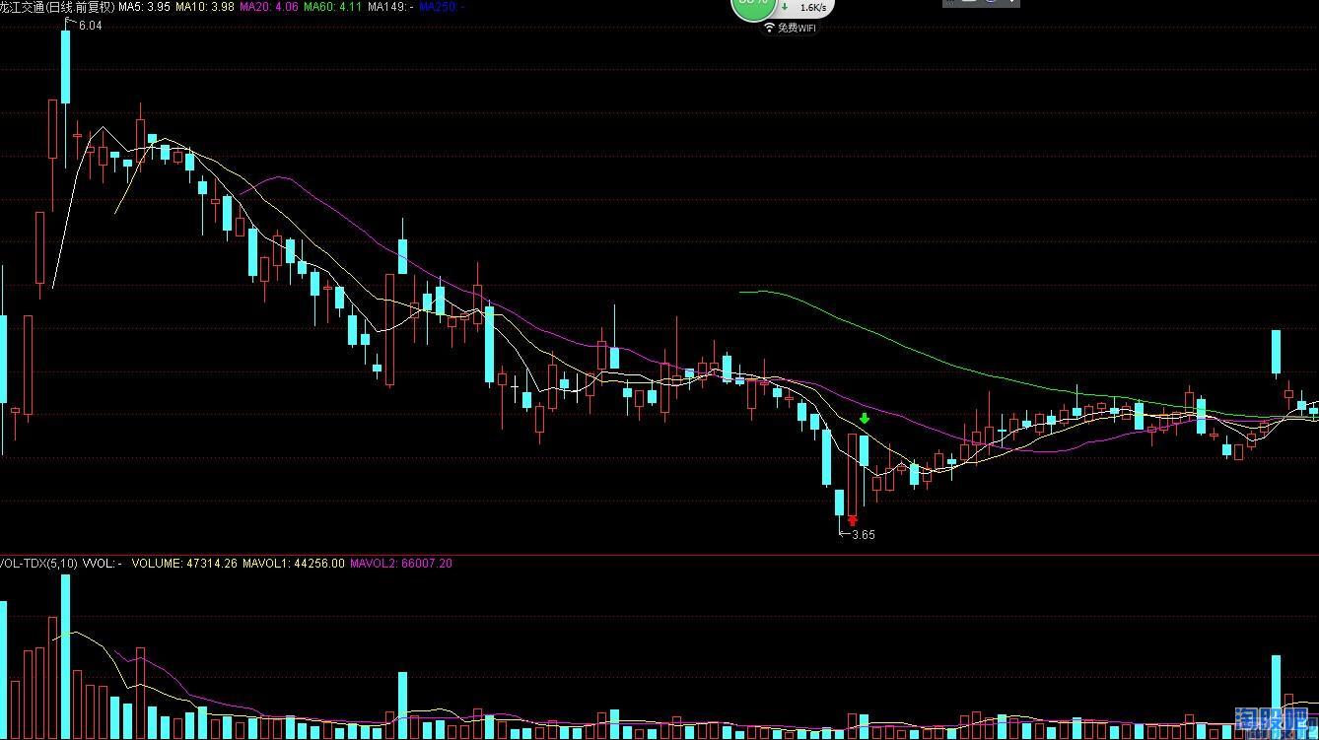Click the 免费WIFI Wi-Fi icon
This screenshot has width=1319, height=740.
tap(770, 28)
